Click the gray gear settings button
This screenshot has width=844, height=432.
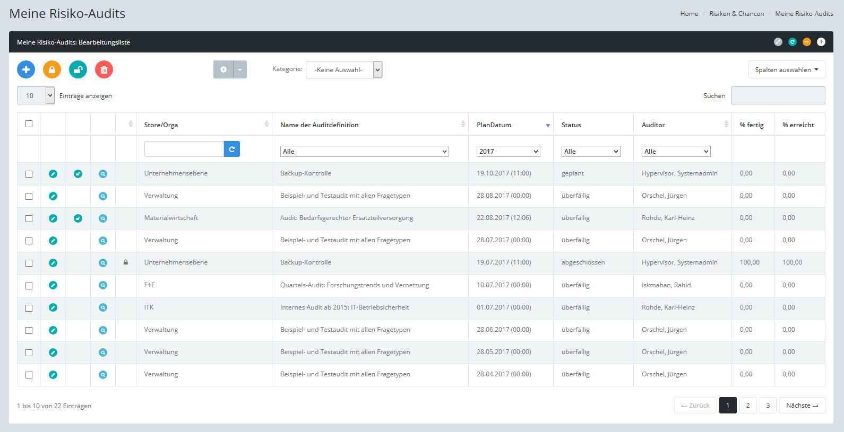[x=223, y=69]
